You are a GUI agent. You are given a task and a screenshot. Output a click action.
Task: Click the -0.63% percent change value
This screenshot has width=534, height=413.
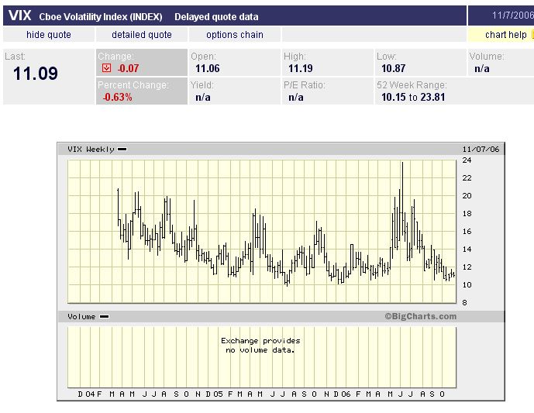click(x=118, y=98)
